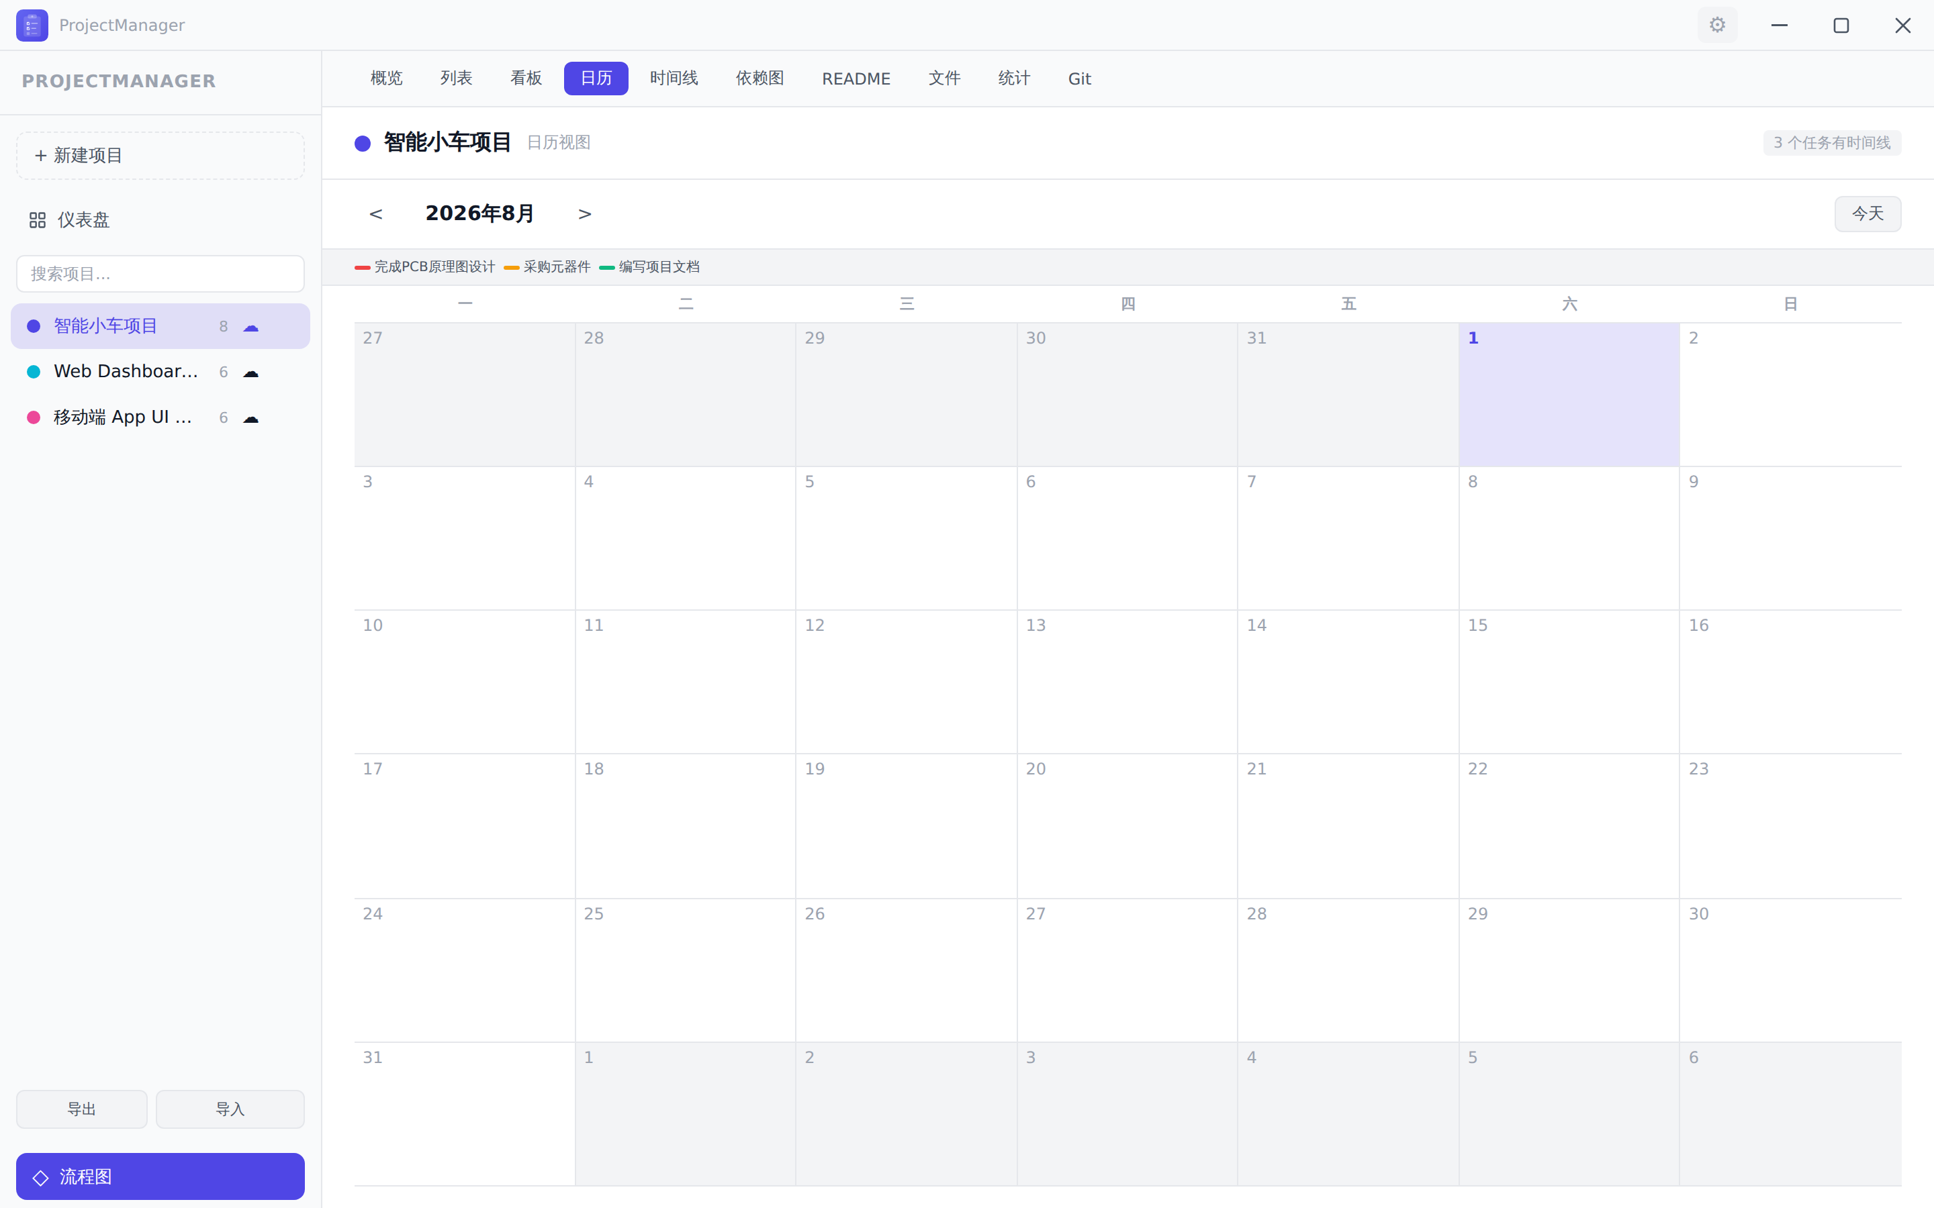Select August 7 calendar cell
The width and height of the screenshot is (1934, 1208).
coord(1348,538)
